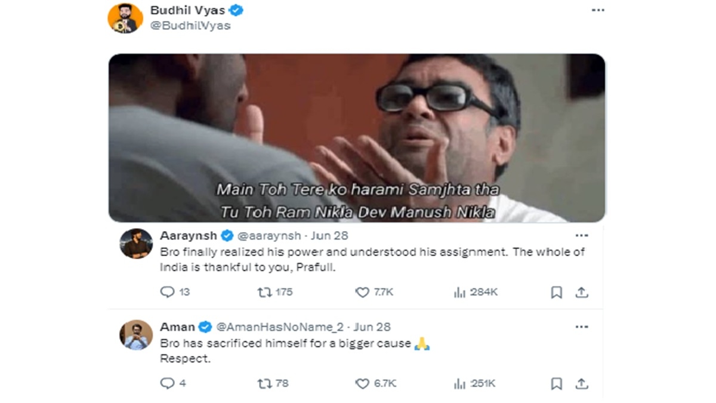Bookmark Aaraynsh's tweet
The height and width of the screenshot is (403, 716).
point(556,292)
